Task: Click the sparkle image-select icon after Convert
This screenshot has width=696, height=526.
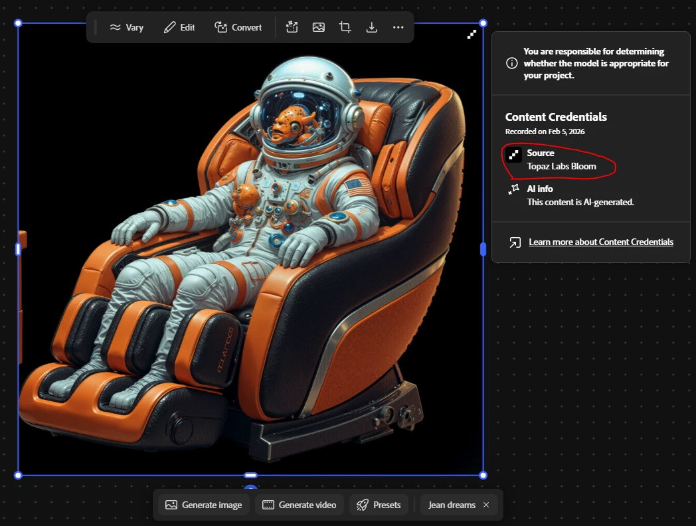Action: click(x=292, y=27)
